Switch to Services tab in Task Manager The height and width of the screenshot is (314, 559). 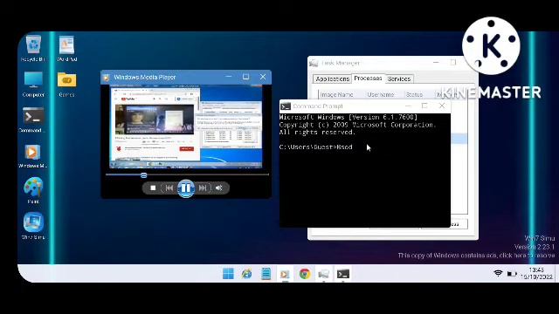click(399, 78)
